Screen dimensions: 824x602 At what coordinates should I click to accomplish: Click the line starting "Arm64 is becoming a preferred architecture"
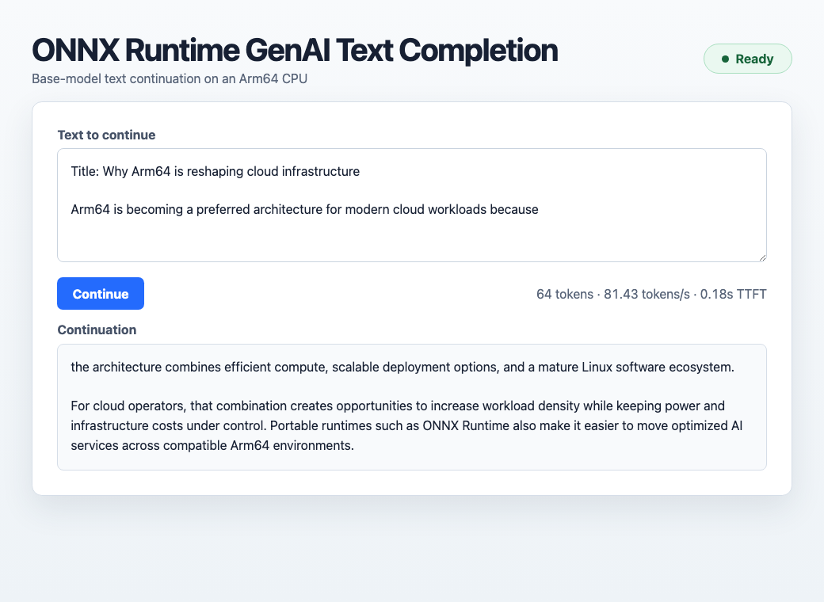(x=304, y=210)
